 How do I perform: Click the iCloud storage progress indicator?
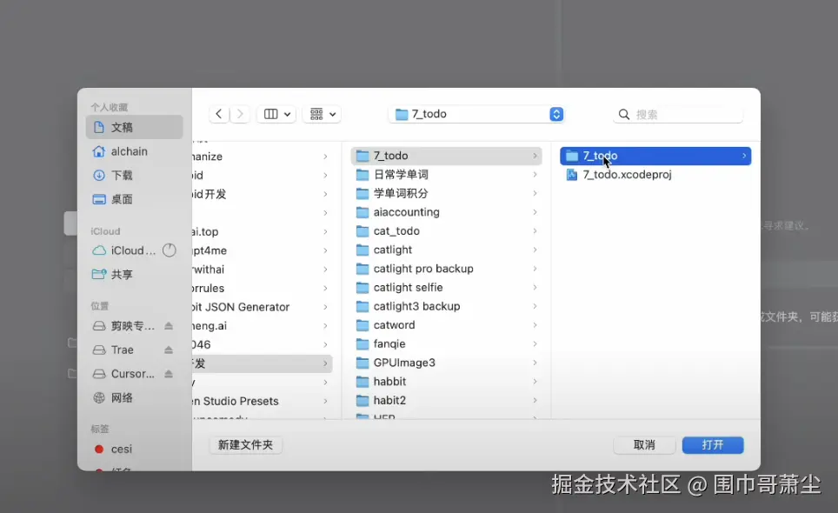tap(170, 250)
